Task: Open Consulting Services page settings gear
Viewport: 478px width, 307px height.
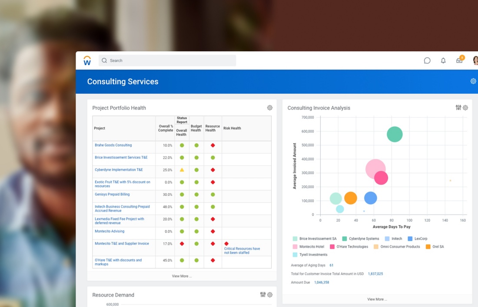Action: [473, 81]
